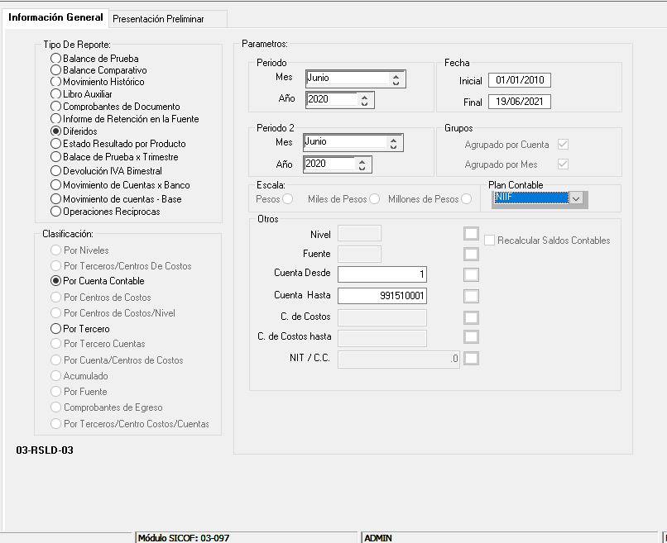Click lookup button beside Nivel field
The image size is (667, 543).
tap(471, 234)
